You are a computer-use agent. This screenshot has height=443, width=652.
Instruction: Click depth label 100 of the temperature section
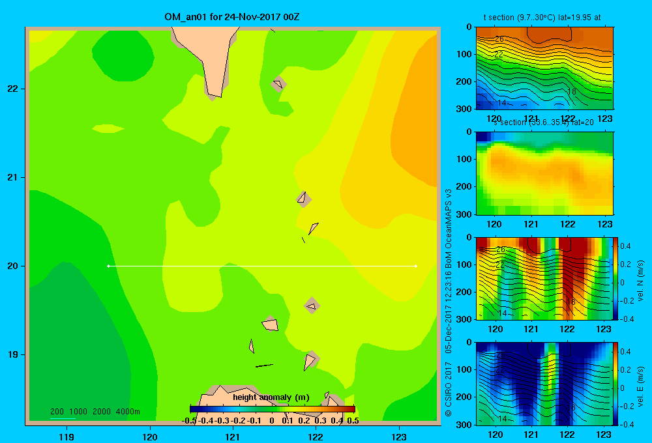tap(464, 54)
